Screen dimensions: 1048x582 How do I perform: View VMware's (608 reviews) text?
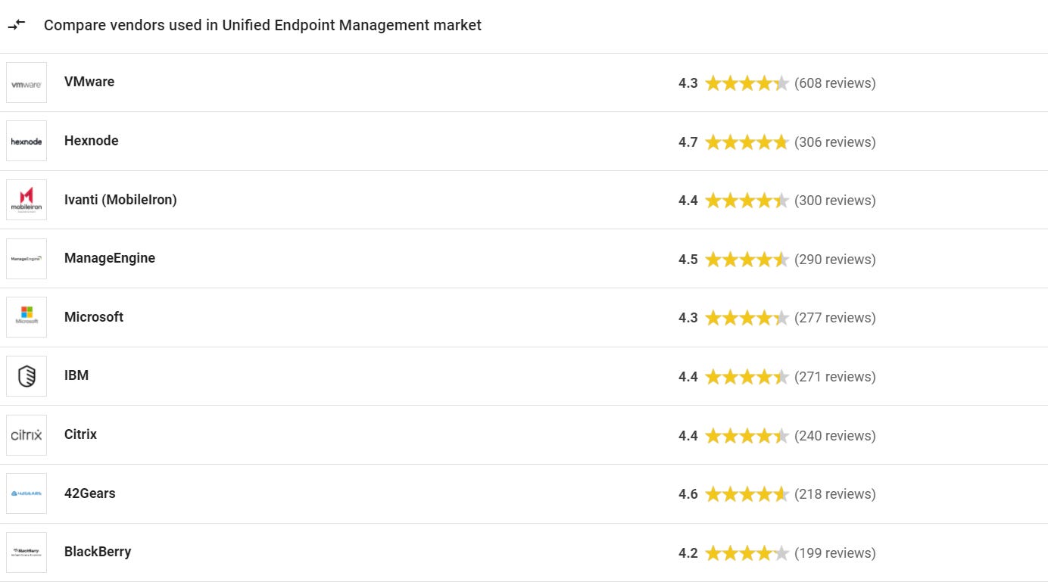[835, 83]
